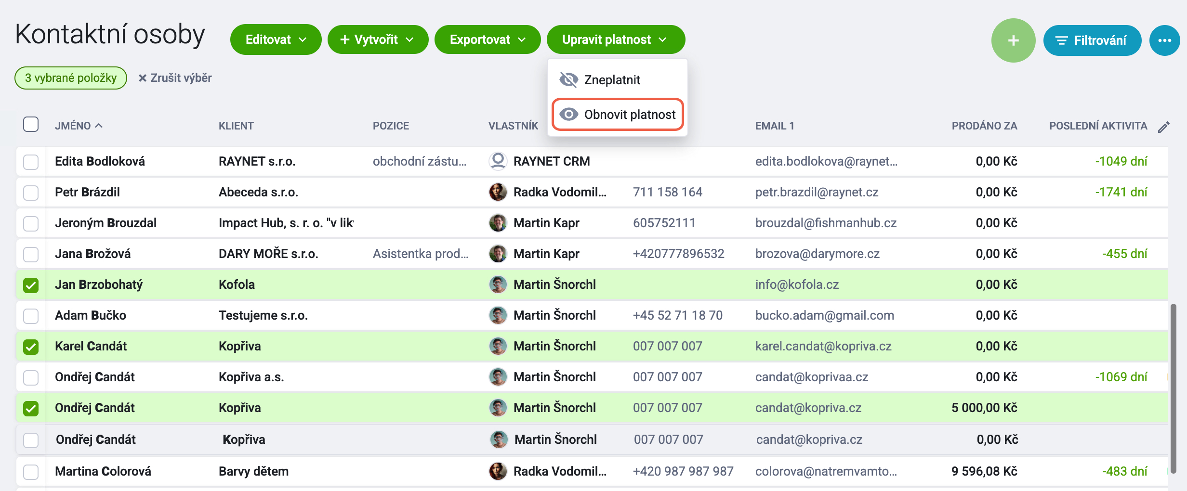Click the 5 000,00 Kč value
This screenshot has width=1187, height=491.
984,408
